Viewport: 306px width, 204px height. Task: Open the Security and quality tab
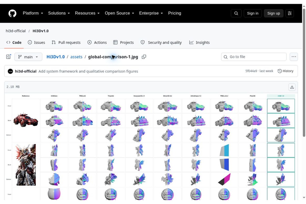[x=161, y=43]
